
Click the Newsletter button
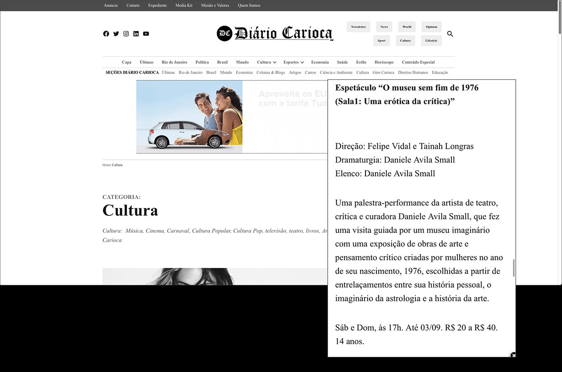pyautogui.click(x=358, y=27)
